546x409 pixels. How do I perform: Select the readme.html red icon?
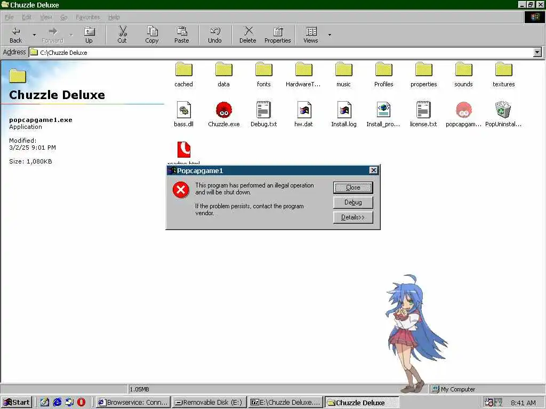(x=183, y=150)
